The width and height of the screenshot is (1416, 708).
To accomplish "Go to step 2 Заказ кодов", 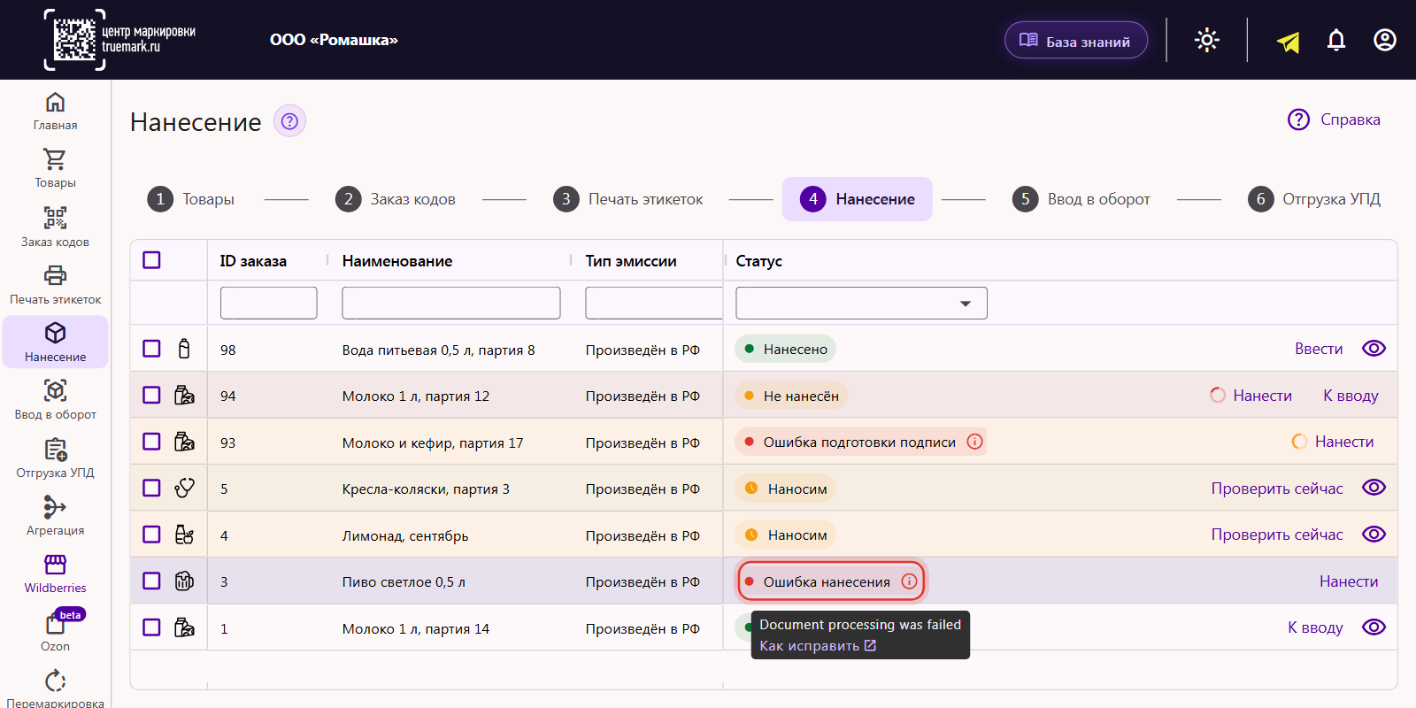I will [396, 199].
